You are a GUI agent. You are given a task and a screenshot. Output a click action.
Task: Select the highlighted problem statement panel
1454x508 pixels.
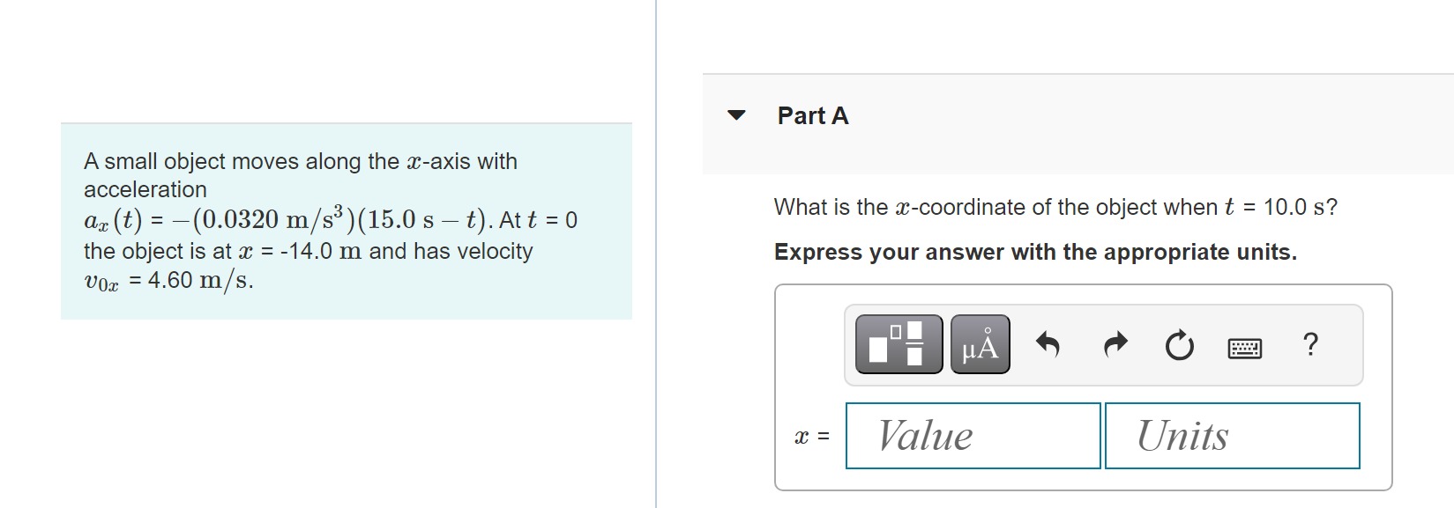346,220
